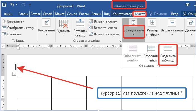Open the Рецензирование tab

(96, 14)
